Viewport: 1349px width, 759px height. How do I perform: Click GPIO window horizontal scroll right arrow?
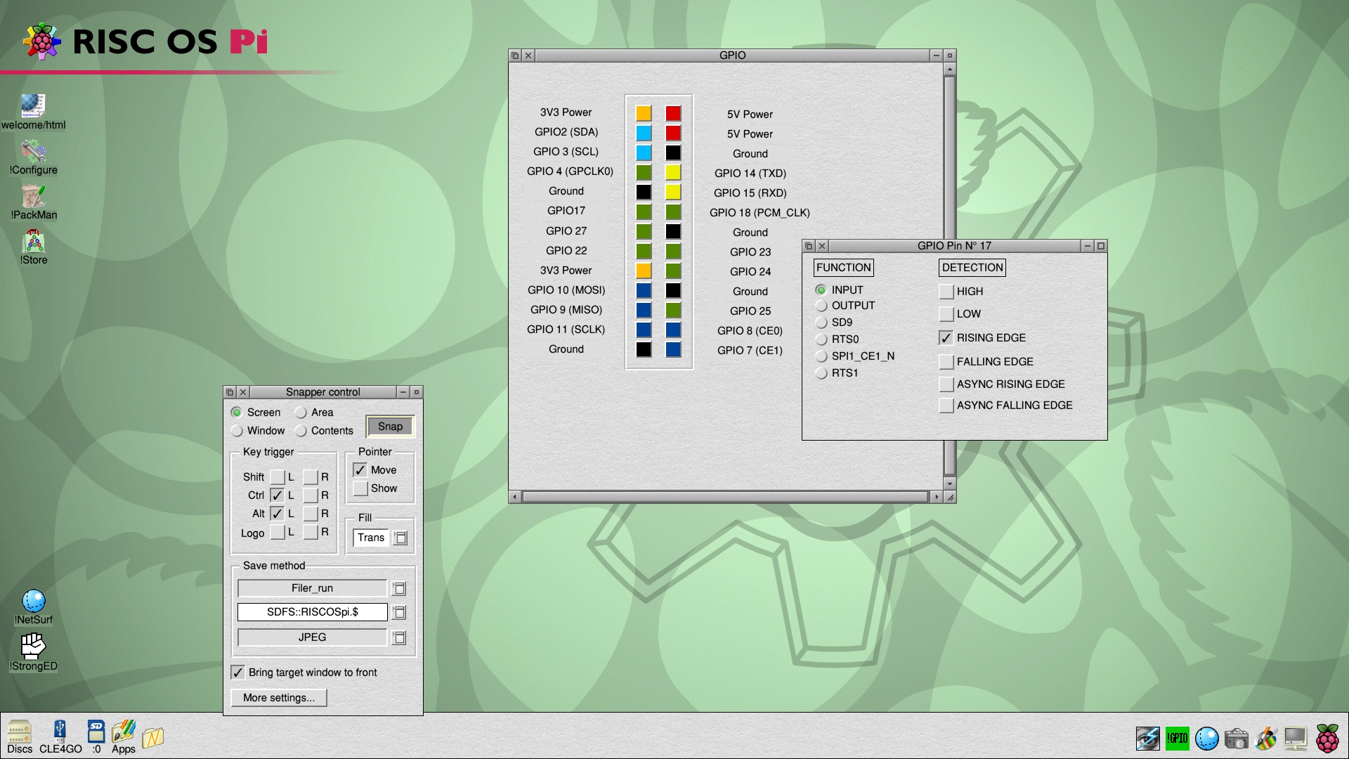pyautogui.click(x=936, y=497)
